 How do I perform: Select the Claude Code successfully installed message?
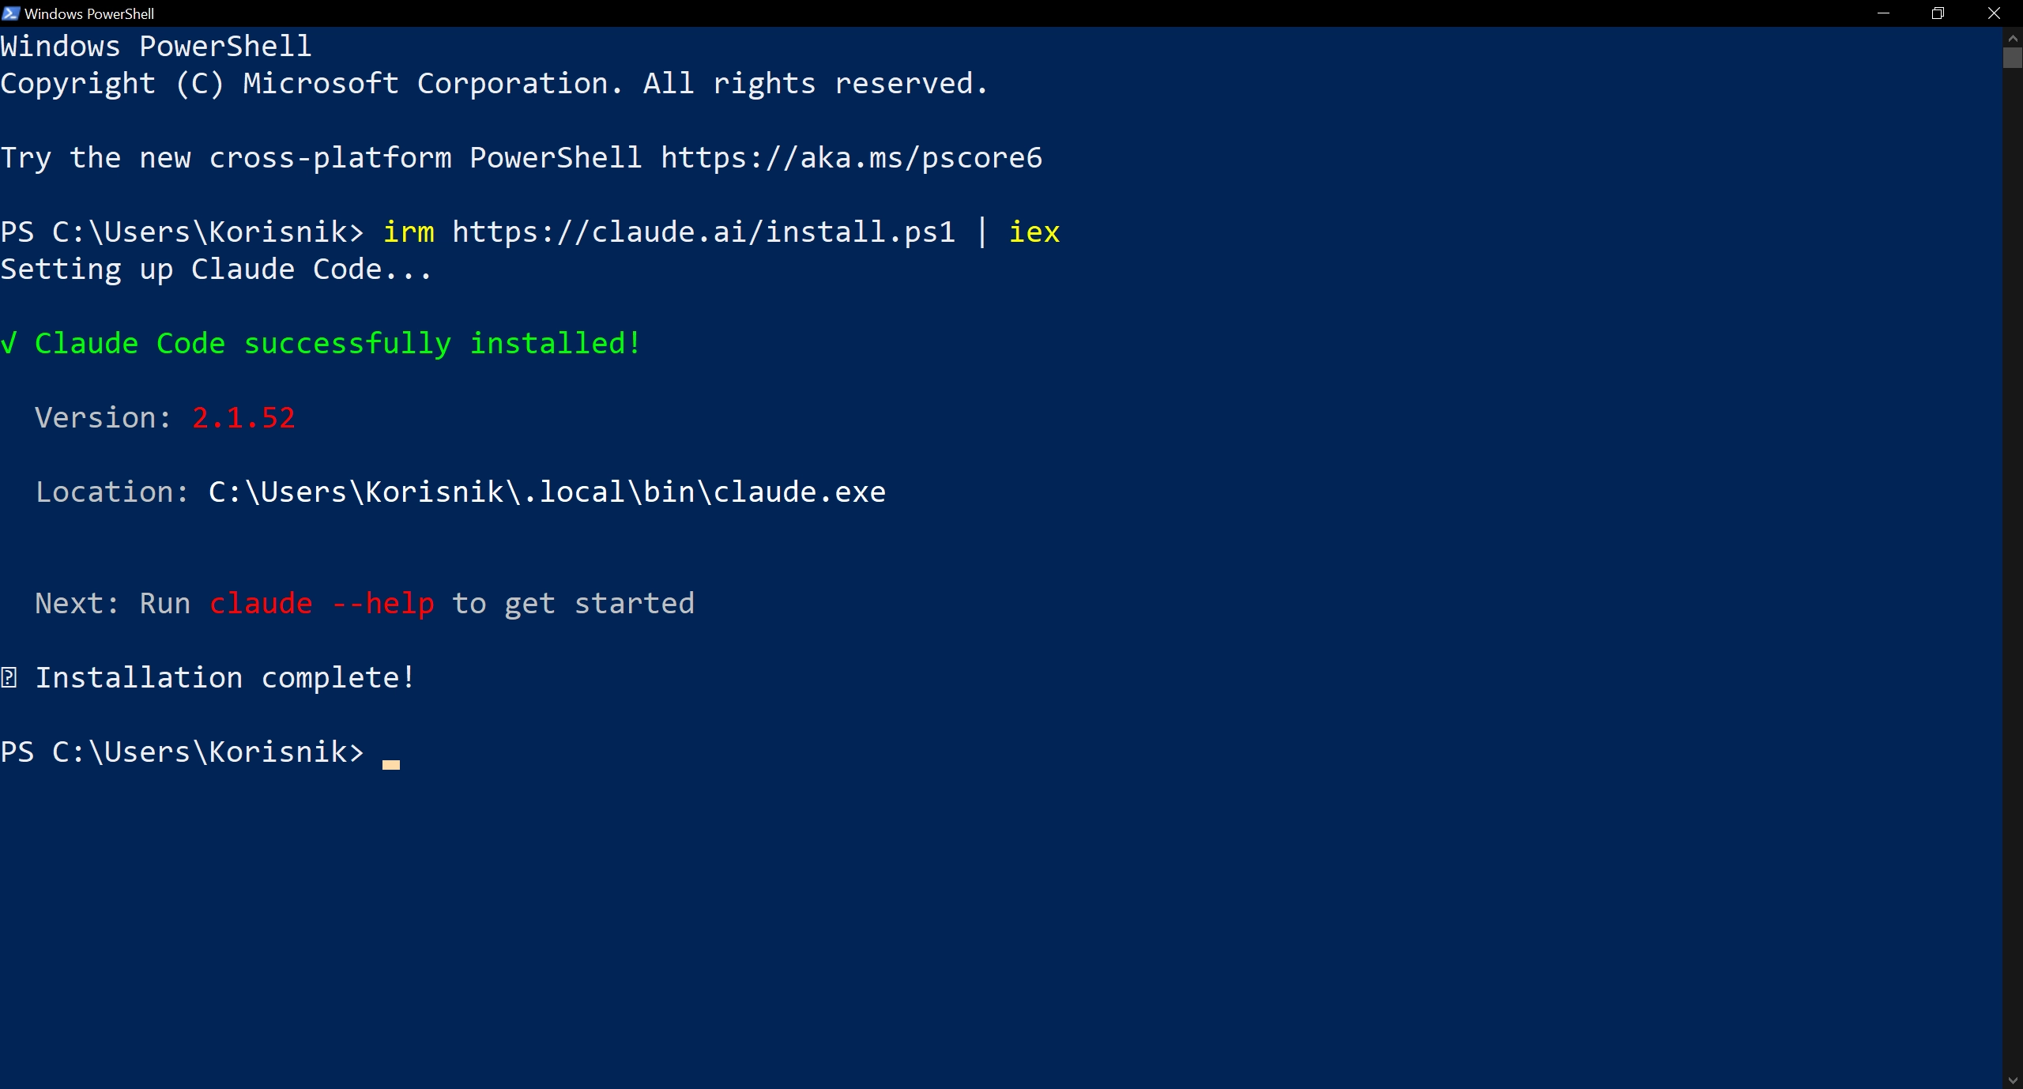coord(336,342)
